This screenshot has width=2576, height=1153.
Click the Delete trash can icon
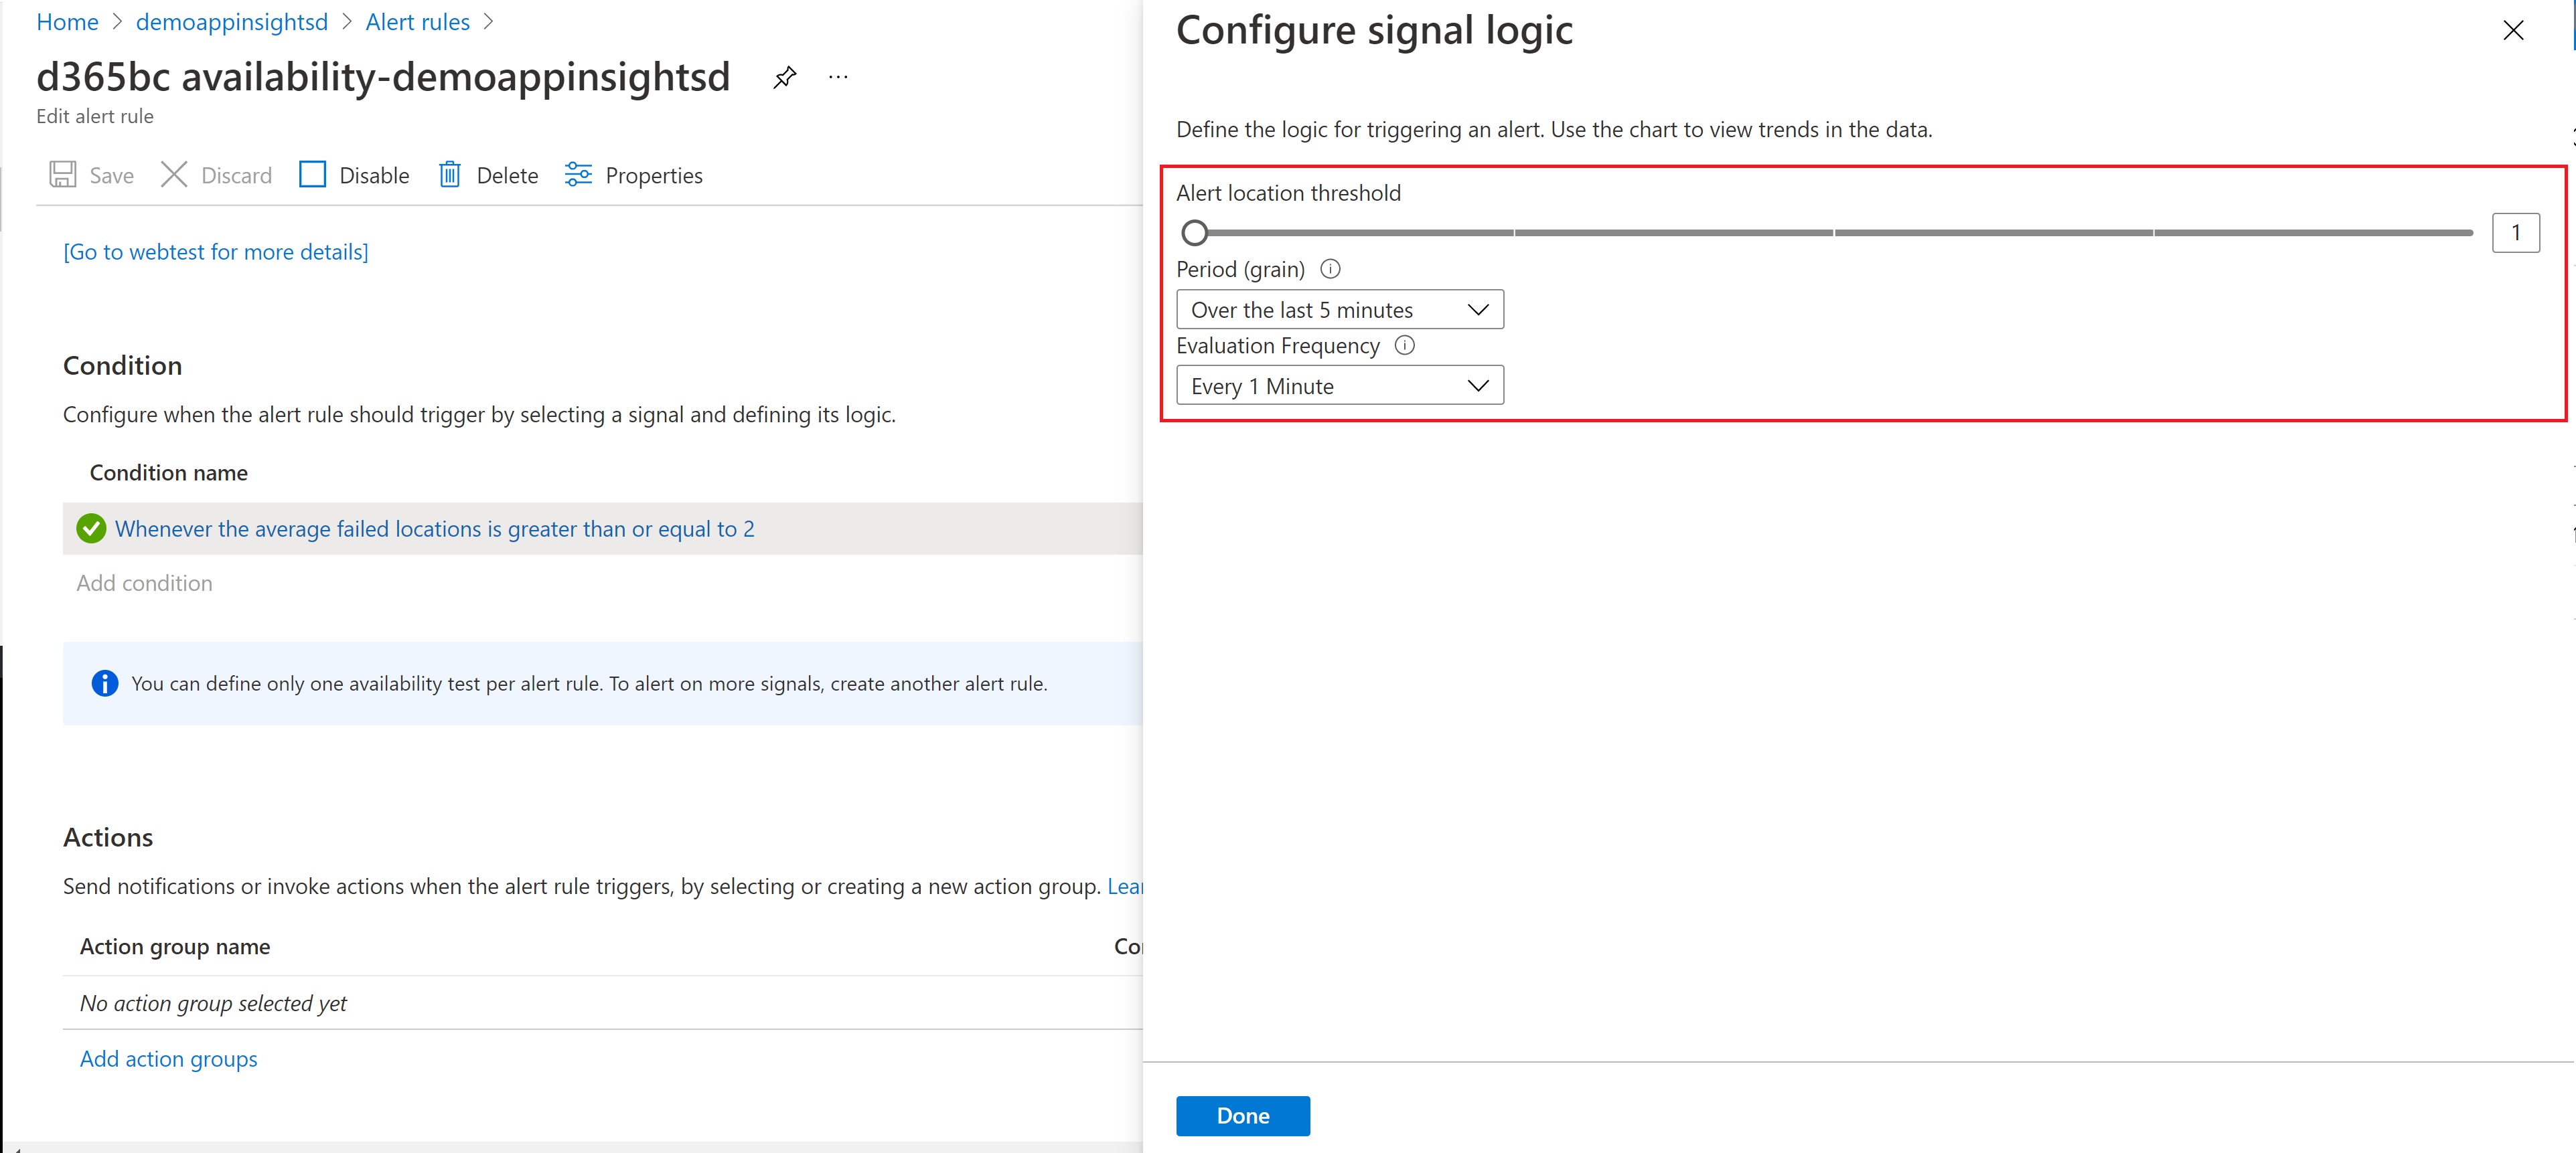[450, 175]
